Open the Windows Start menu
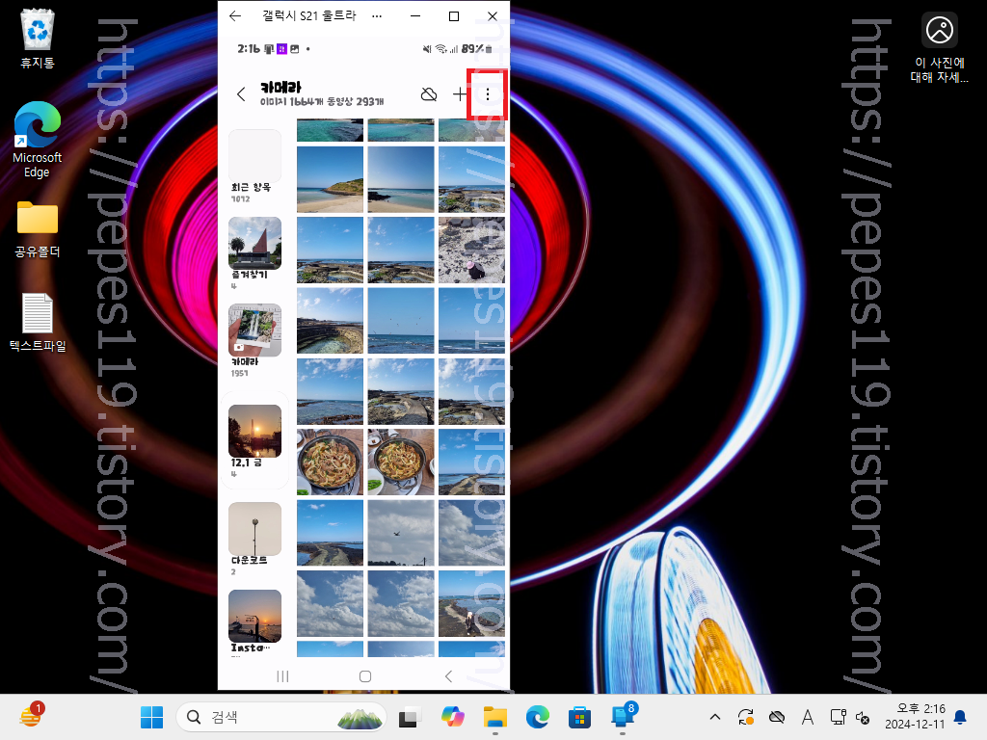 [x=151, y=717]
